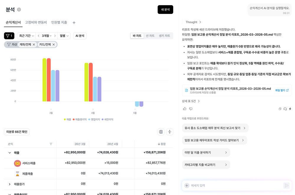Viewport: 295px width, 195px height.
Task: Click attachment plus icon in message box
Action: [x=187, y=185]
